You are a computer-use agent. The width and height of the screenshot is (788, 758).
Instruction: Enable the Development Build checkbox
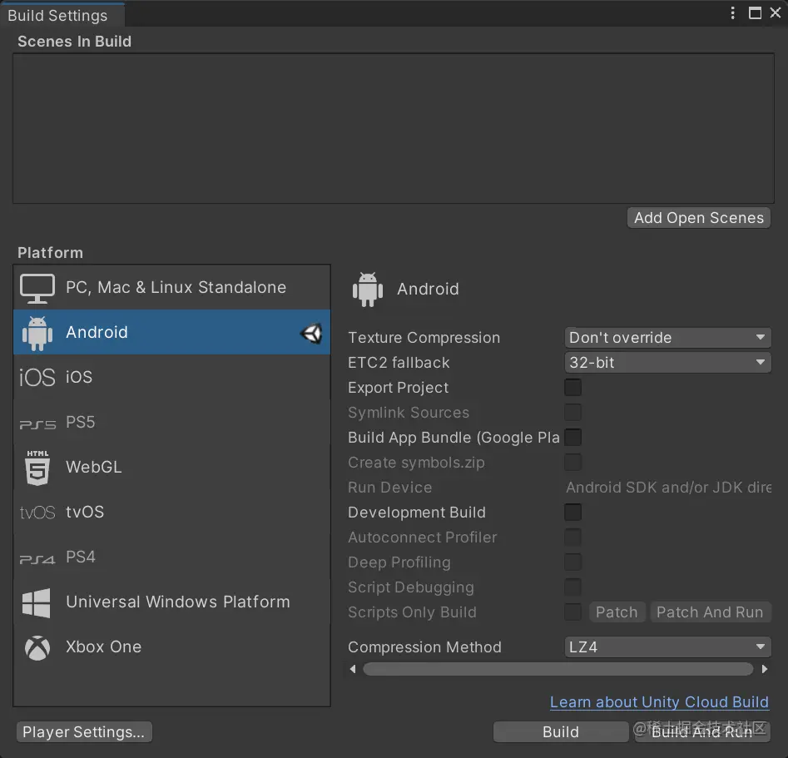[x=573, y=513]
